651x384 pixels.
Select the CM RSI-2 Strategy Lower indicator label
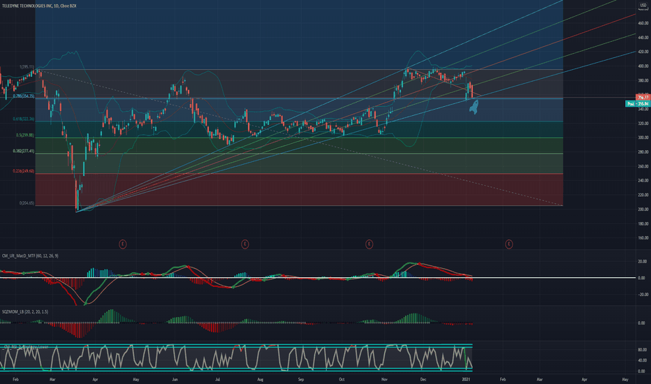tap(26, 346)
